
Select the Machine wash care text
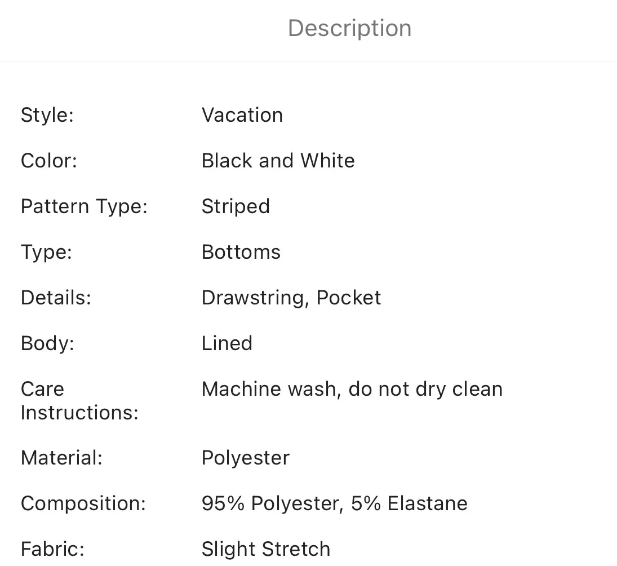352,390
